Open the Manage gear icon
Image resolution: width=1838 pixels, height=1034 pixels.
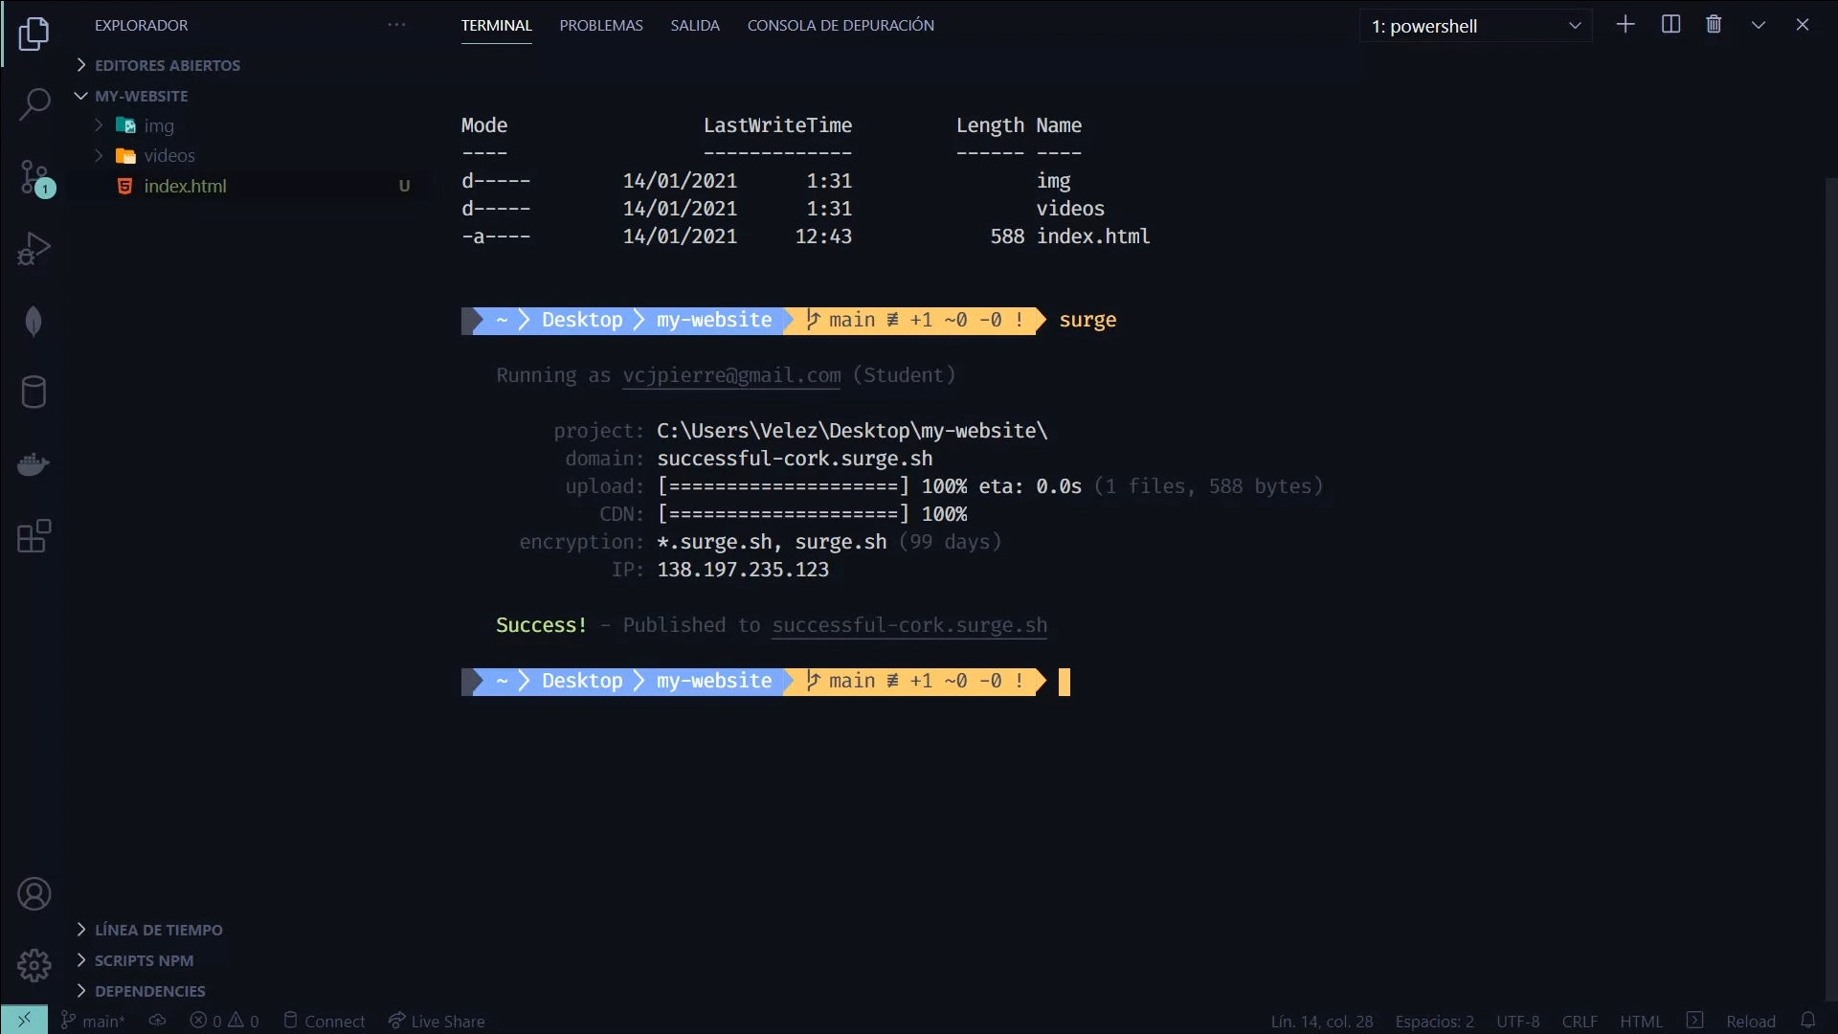coord(34,965)
